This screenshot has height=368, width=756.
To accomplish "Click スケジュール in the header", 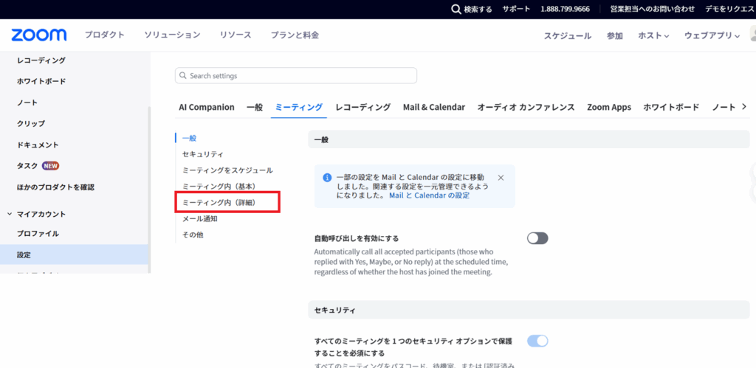I will pos(568,35).
